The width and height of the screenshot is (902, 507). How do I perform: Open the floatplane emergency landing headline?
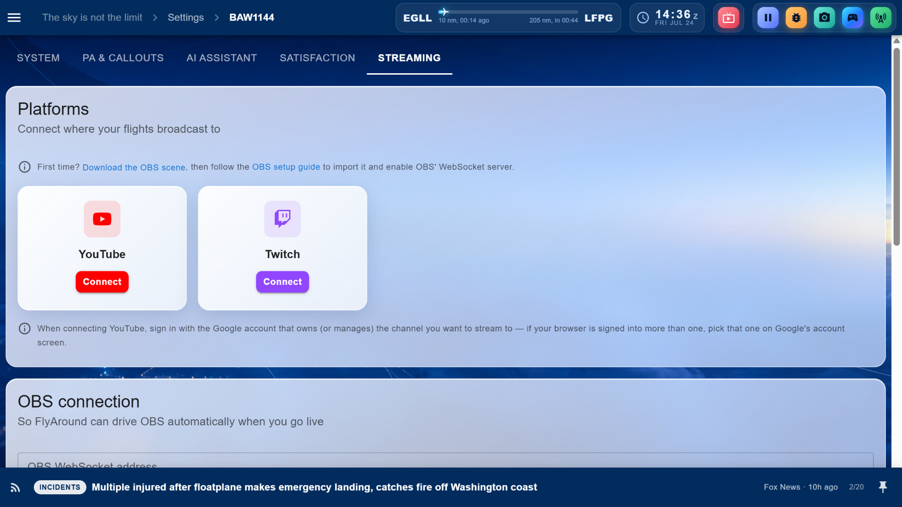coord(314,487)
